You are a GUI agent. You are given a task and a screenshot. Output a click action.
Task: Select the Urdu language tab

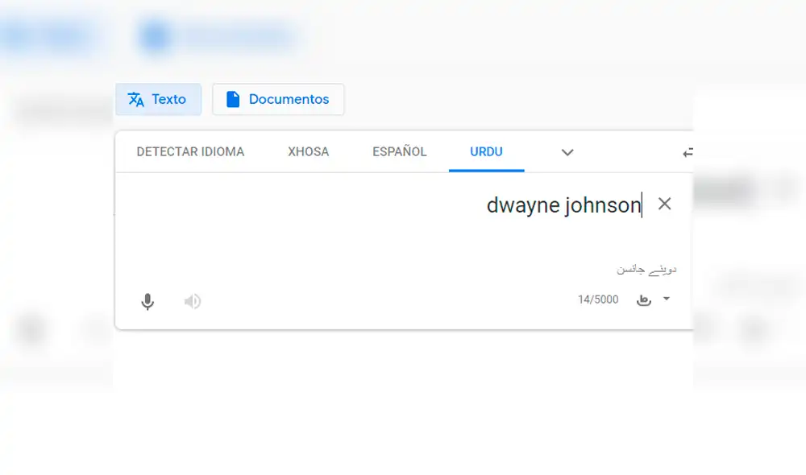[487, 152]
